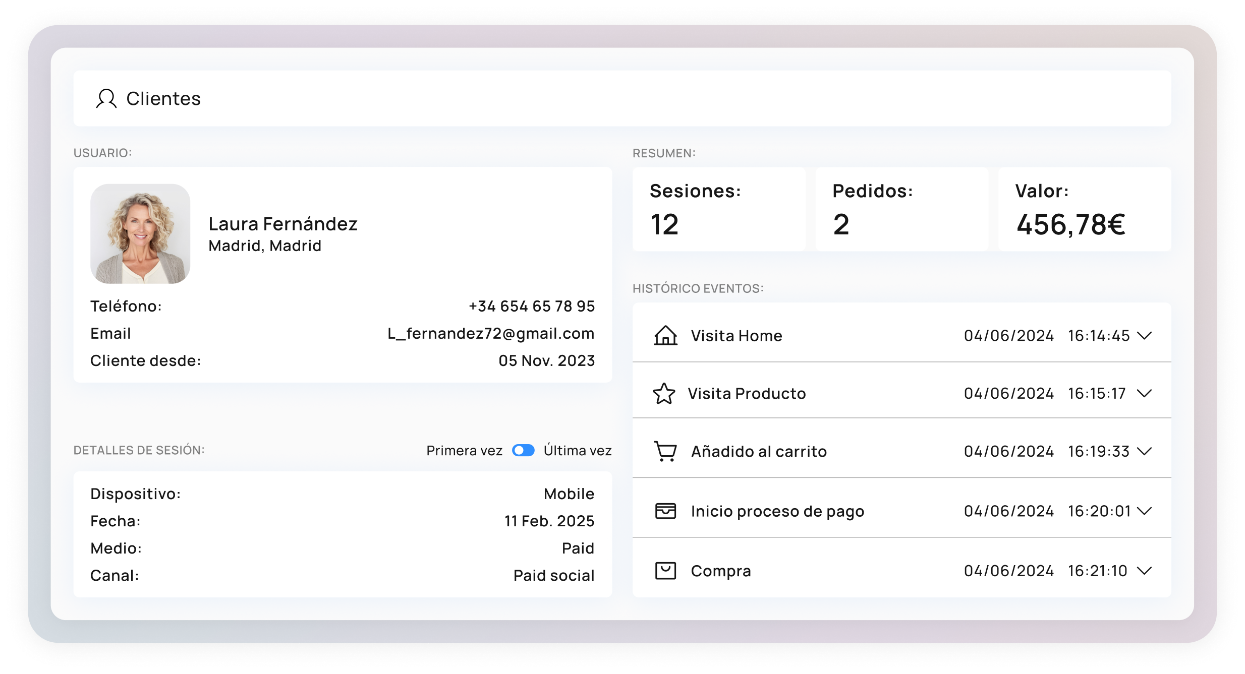
Task: Click the star icon for Visita Producto
Action: pyautogui.click(x=664, y=393)
